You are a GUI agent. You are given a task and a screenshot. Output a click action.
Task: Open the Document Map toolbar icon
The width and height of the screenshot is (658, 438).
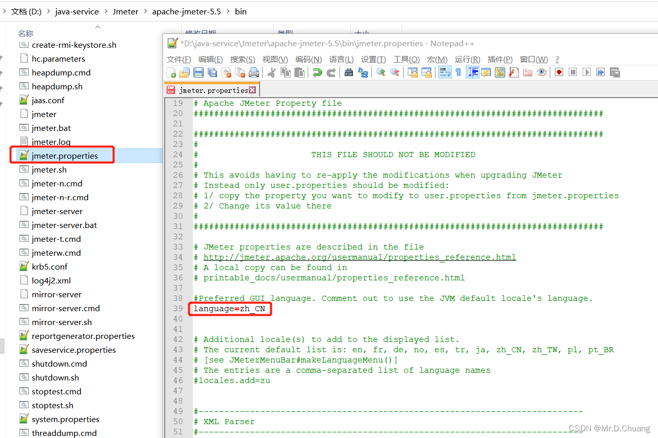click(500, 72)
